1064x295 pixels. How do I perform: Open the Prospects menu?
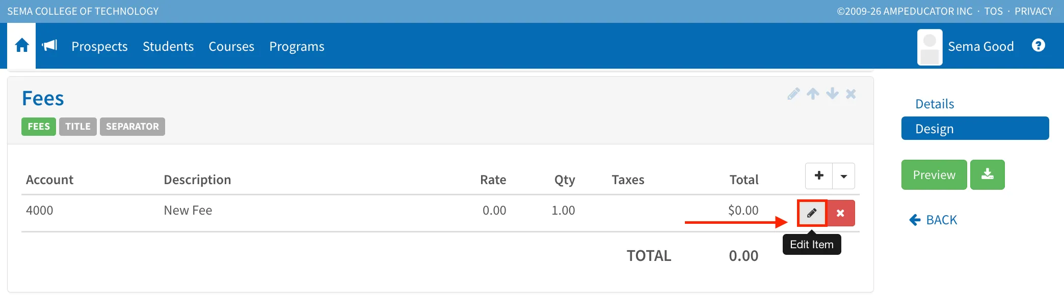[x=99, y=46]
